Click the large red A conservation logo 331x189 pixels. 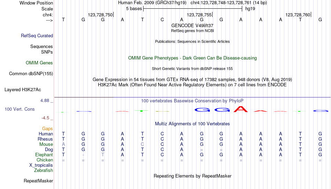coord(241,109)
